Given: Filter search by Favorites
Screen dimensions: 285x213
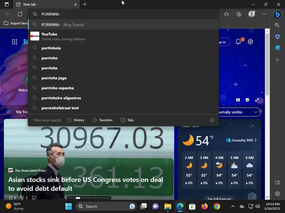Looking at the screenshot, I should (x=102, y=120).
